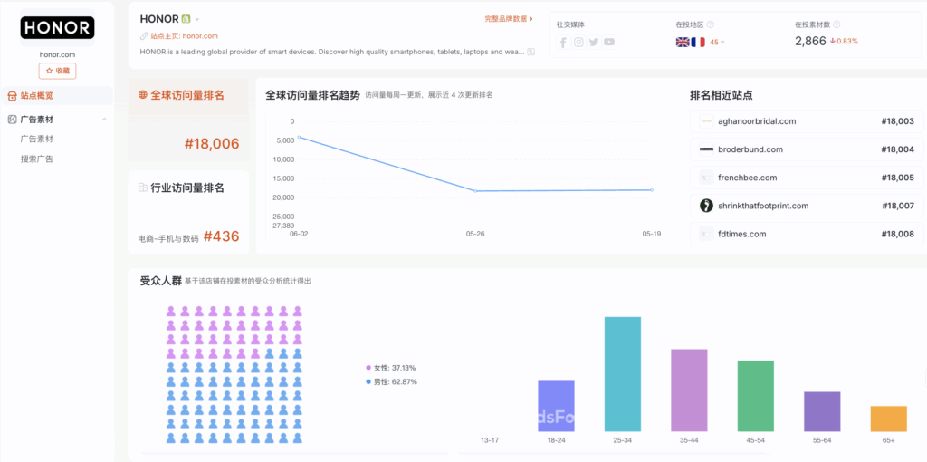
Task: Click the #18,003 rank value
Action: point(897,121)
